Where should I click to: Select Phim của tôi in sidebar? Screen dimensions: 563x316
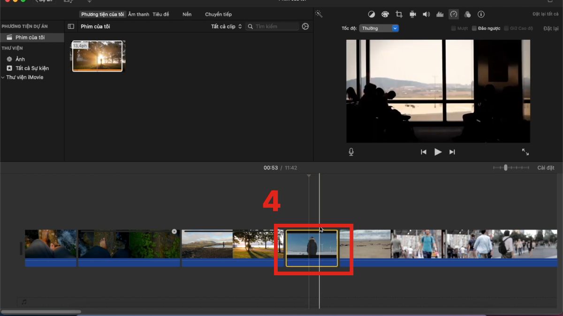32,37
